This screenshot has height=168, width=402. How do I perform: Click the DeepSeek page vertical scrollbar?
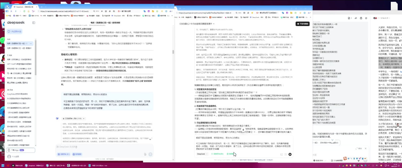click(x=173, y=52)
